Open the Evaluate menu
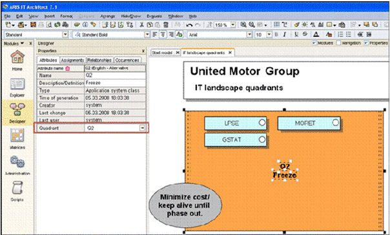Image resolution: width=390 pixels, height=235 pixels. (x=154, y=16)
